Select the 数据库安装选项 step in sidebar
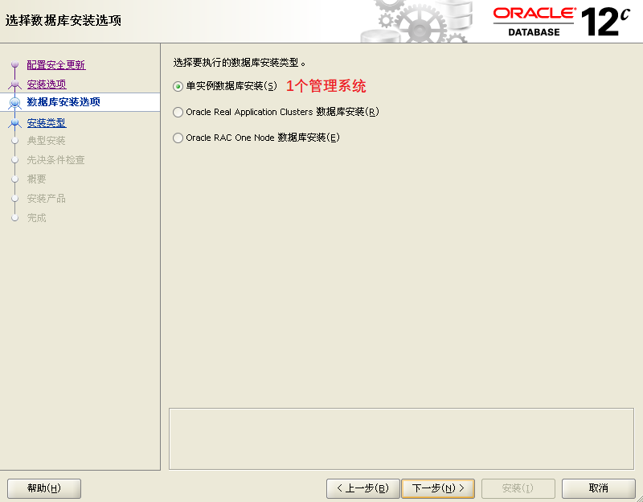This screenshot has width=643, height=502. point(63,102)
